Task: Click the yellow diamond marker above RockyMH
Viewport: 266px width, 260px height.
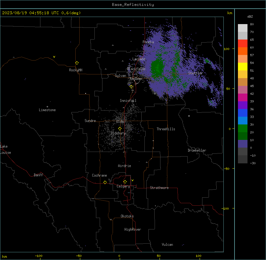Action: tap(77, 63)
